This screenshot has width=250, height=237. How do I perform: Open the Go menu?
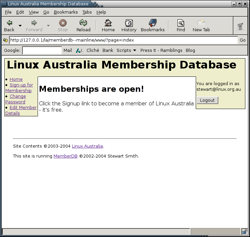coord(46,12)
